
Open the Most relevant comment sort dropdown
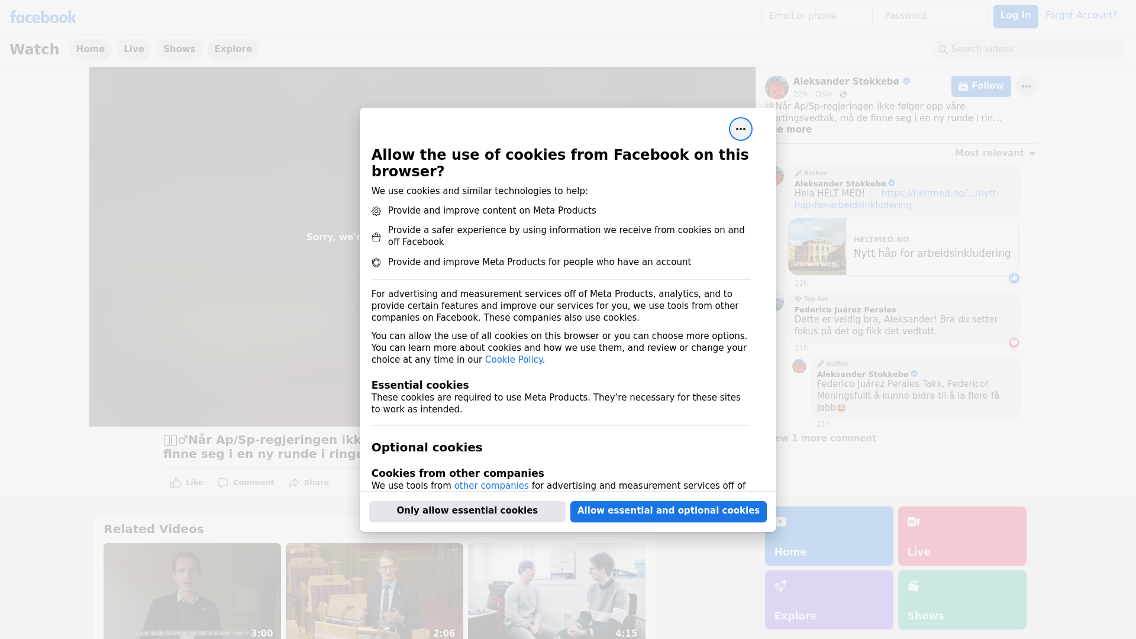[x=995, y=153]
